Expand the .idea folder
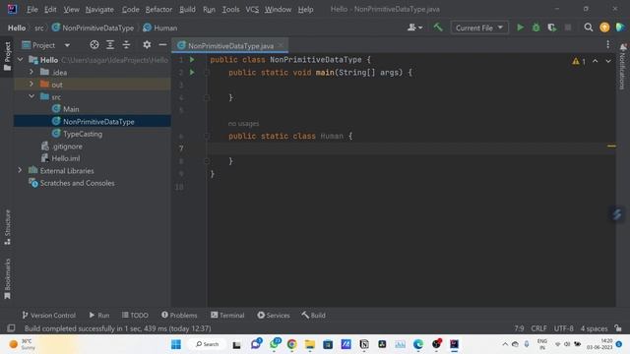 pyautogui.click(x=31, y=72)
